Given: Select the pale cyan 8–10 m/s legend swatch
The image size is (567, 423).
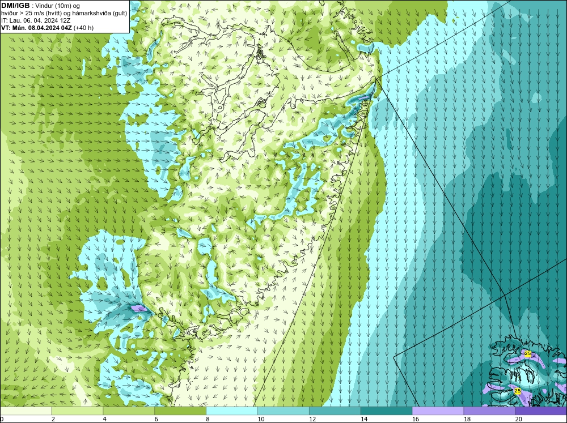Looking at the screenshot, I should (x=232, y=411).
